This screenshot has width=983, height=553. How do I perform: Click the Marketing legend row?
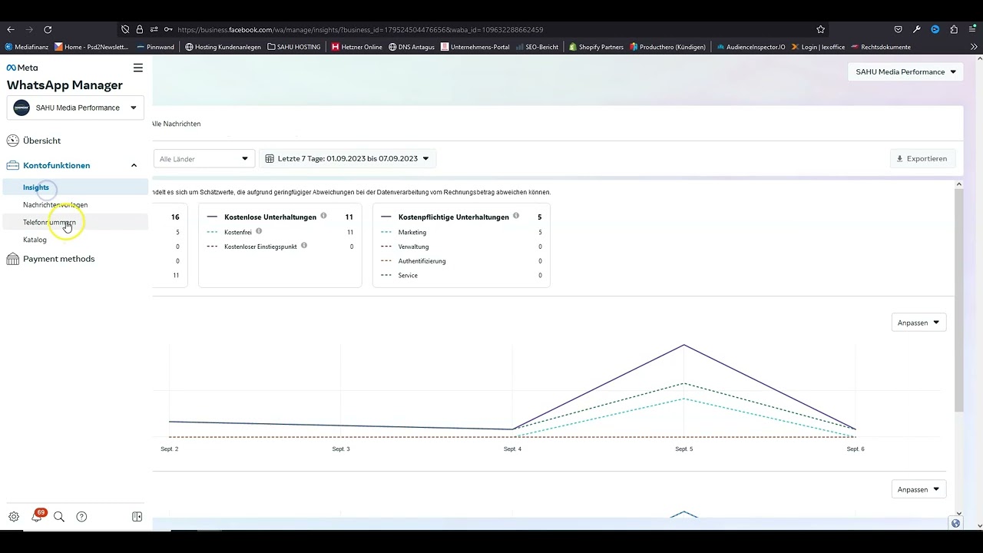[x=462, y=232]
